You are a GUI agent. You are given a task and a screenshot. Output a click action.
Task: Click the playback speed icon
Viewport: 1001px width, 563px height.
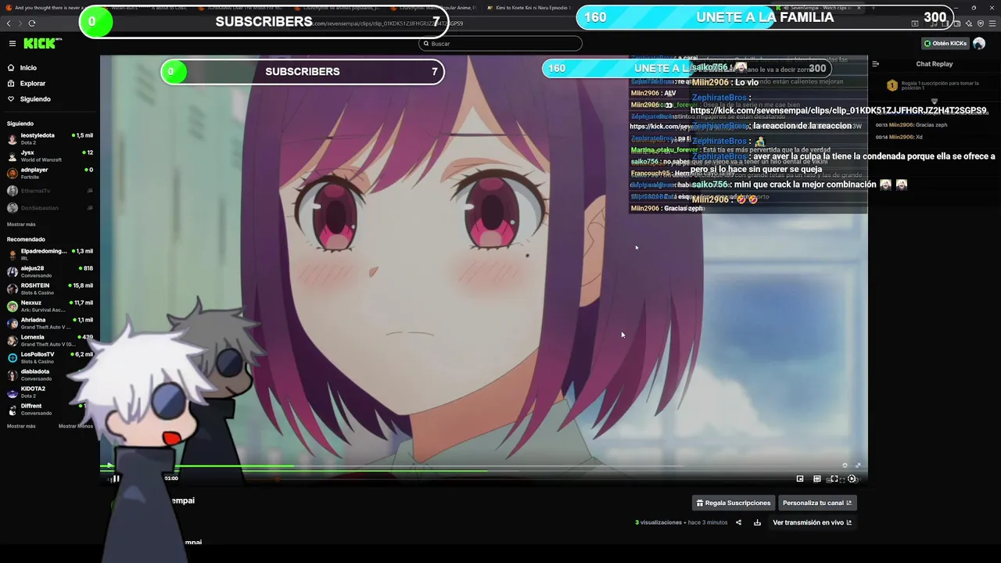(x=852, y=479)
